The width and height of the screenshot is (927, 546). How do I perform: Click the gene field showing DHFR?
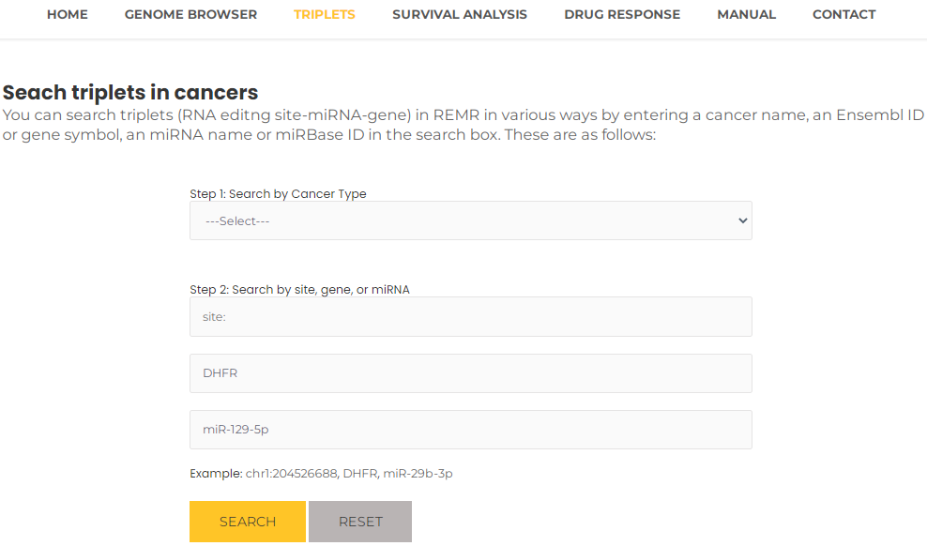click(x=471, y=372)
